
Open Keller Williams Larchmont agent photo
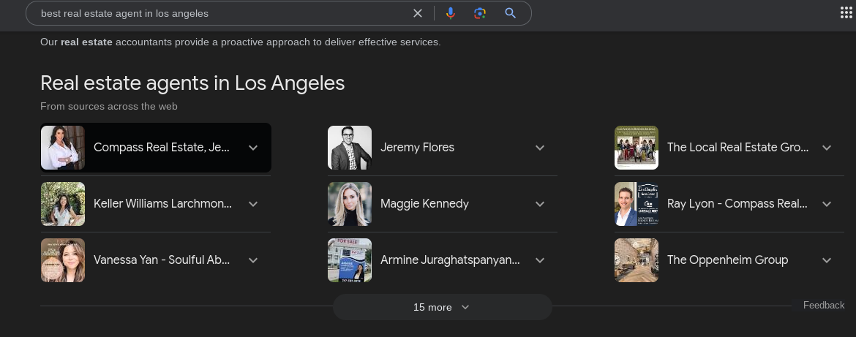tap(63, 204)
